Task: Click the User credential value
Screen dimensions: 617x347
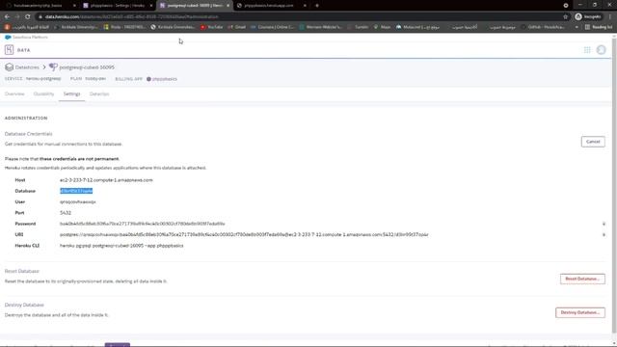Action: (x=78, y=201)
